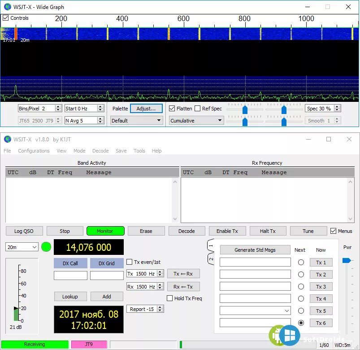Click the DX Grid input field
The image size is (360, 350).
(107, 276)
